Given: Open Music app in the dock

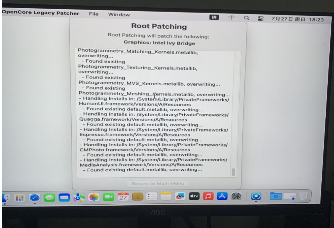Looking at the screenshot, I should pos(208,196).
